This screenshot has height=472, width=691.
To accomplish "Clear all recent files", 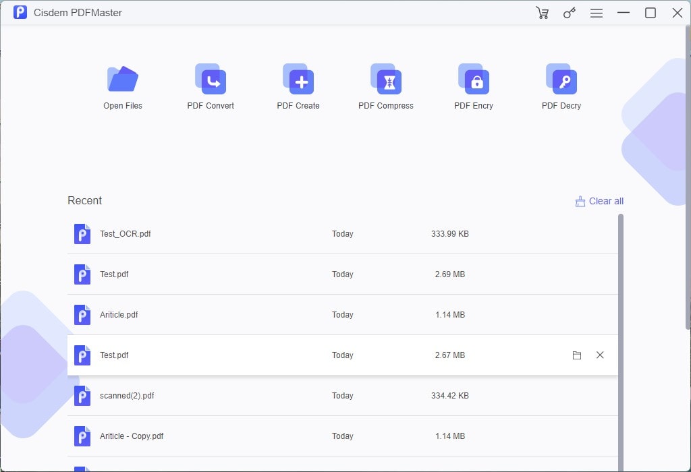I will (605, 200).
